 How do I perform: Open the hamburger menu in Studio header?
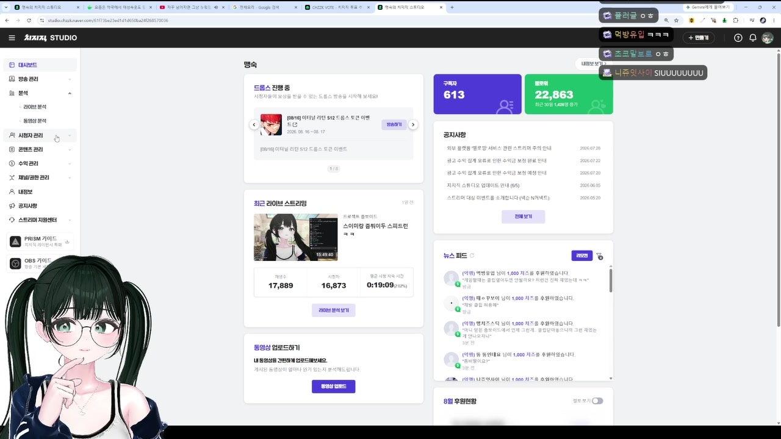pyautogui.click(x=12, y=38)
